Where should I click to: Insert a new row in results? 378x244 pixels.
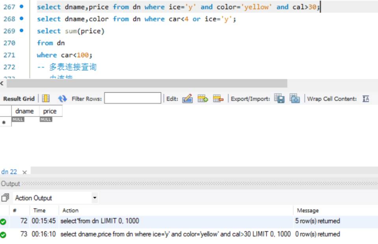coord(203,99)
